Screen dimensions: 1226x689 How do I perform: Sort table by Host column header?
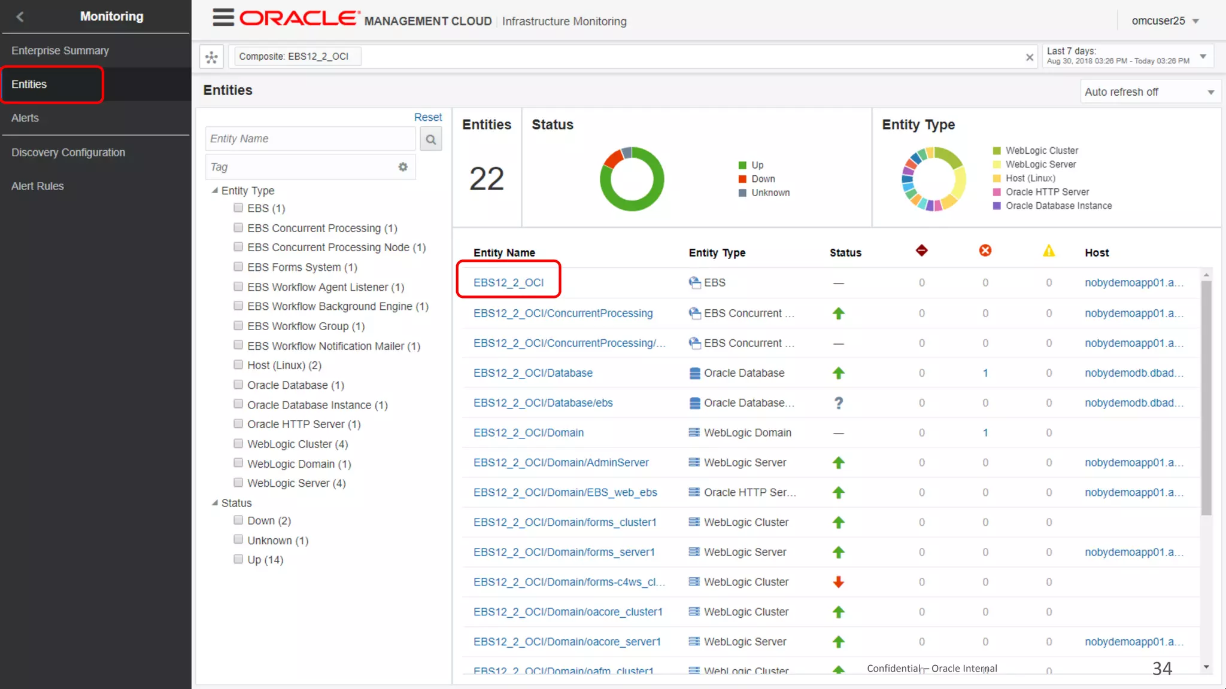(1097, 252)
